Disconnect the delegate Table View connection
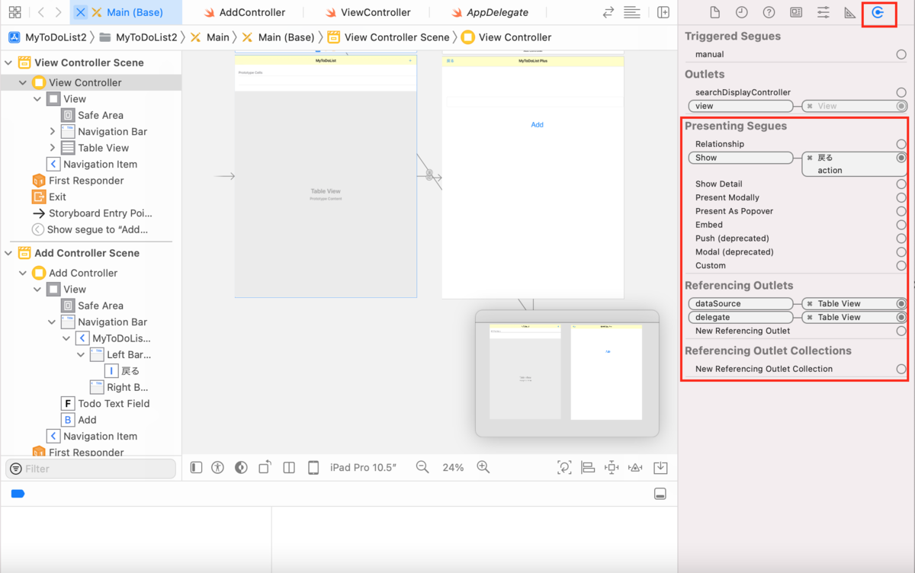 coord(810,317)
